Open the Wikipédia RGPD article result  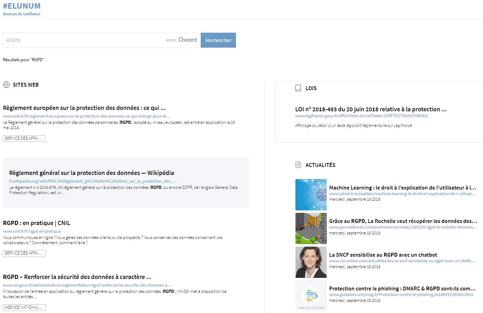tap(91, 173)
